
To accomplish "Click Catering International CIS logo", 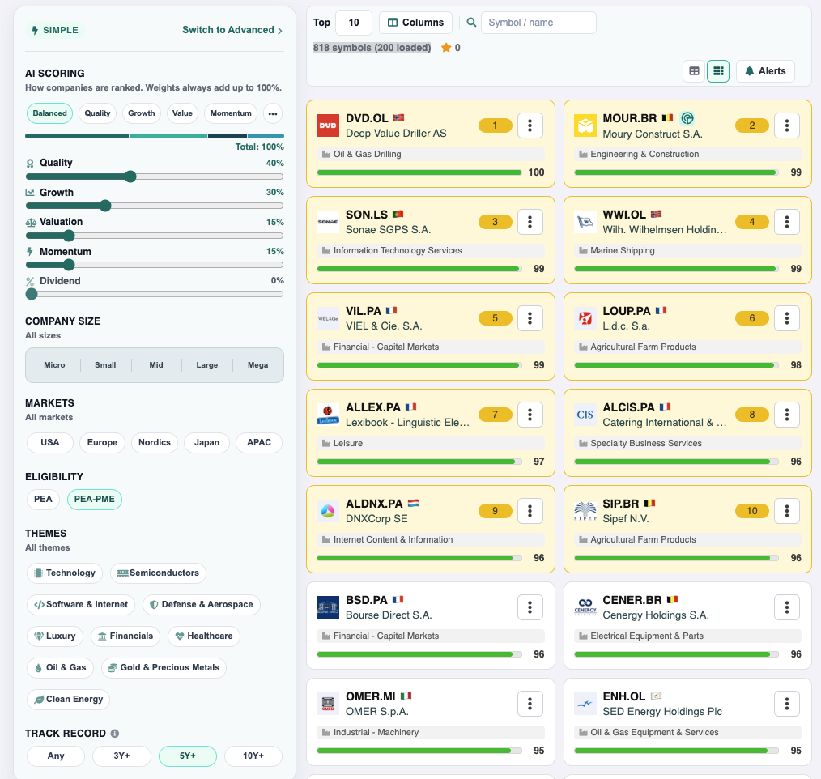I will pos(585,415).
